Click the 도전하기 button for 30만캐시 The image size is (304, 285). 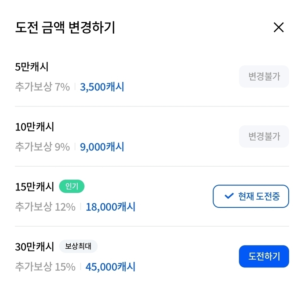[x=264, y=256]
